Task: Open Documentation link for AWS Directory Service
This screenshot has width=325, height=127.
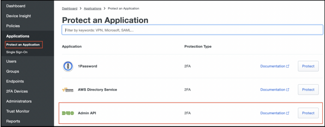Action: click(275, 90)
